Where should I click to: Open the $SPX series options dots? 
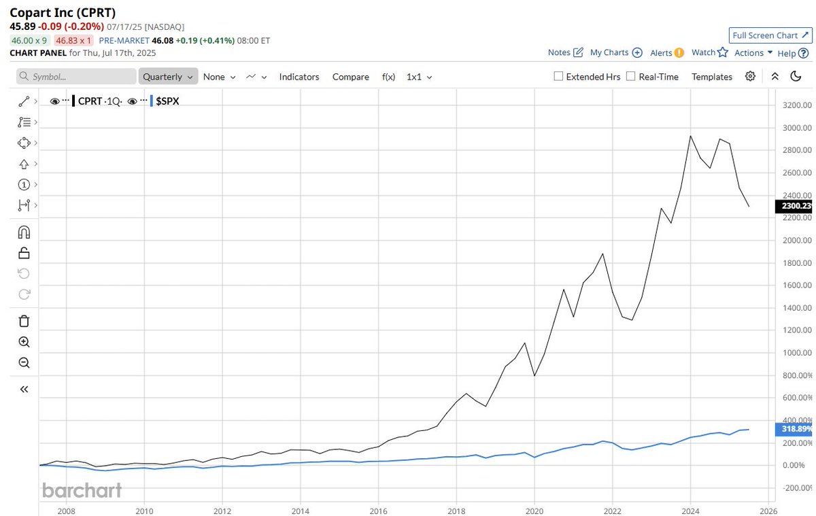click(x=144, y=101)
